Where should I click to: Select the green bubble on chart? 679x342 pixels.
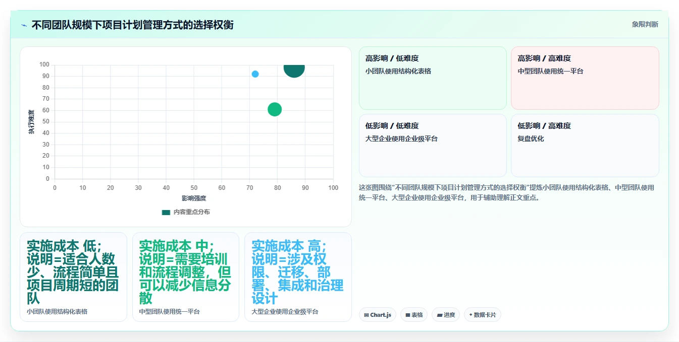(274, 109)
